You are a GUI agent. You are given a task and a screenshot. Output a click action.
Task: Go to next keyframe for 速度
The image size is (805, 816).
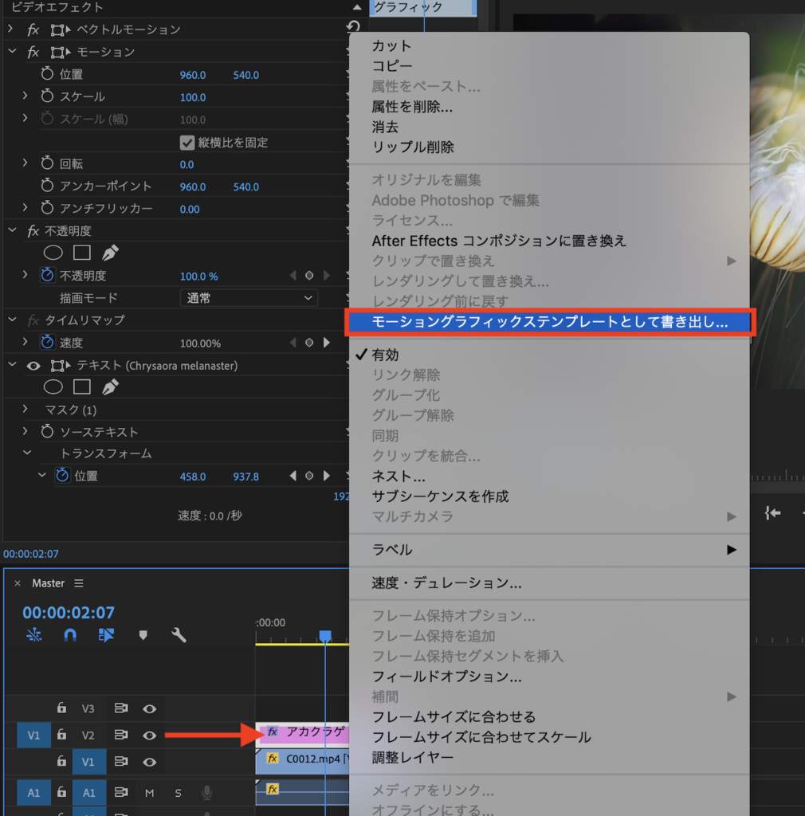tap(326, 343)
